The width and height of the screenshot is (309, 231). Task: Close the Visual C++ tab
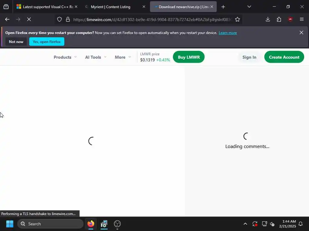tap(76, 7)
